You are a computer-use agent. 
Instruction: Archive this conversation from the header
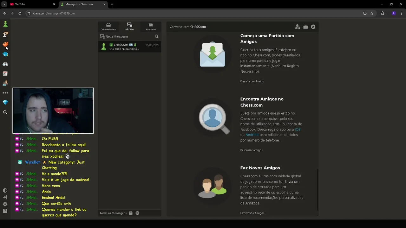305,27
